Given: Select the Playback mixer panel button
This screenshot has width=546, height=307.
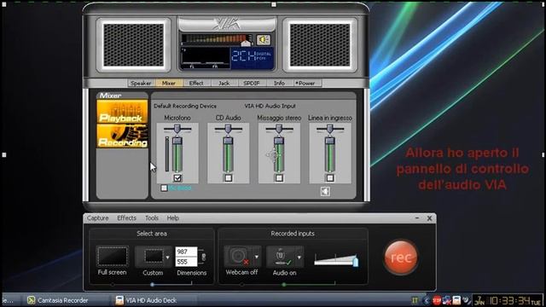Looking at the screenshot, I should pyautogui.click(x=122, y=112).
